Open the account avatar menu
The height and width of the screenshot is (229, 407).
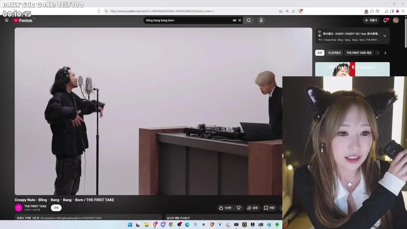(396, 20)
